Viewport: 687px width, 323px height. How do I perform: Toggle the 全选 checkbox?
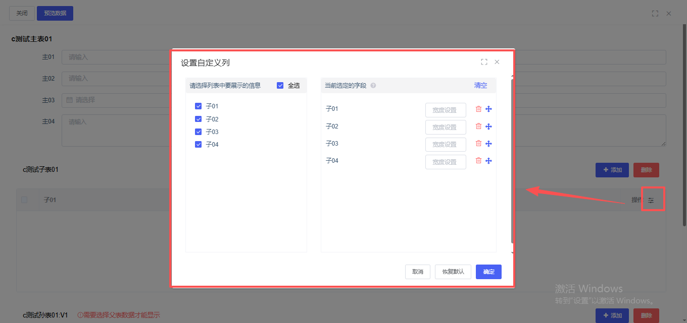(280, 86)
